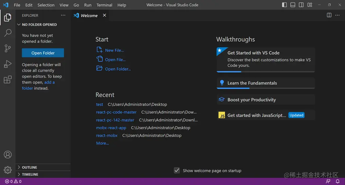Open the Accounts menu icon
Image resolution: width=345 pixels, height=185 pixels.
(x=7, y=154)
